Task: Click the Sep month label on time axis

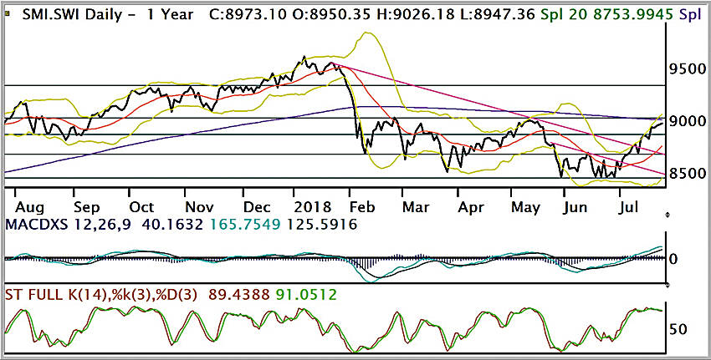Action: 86,208
